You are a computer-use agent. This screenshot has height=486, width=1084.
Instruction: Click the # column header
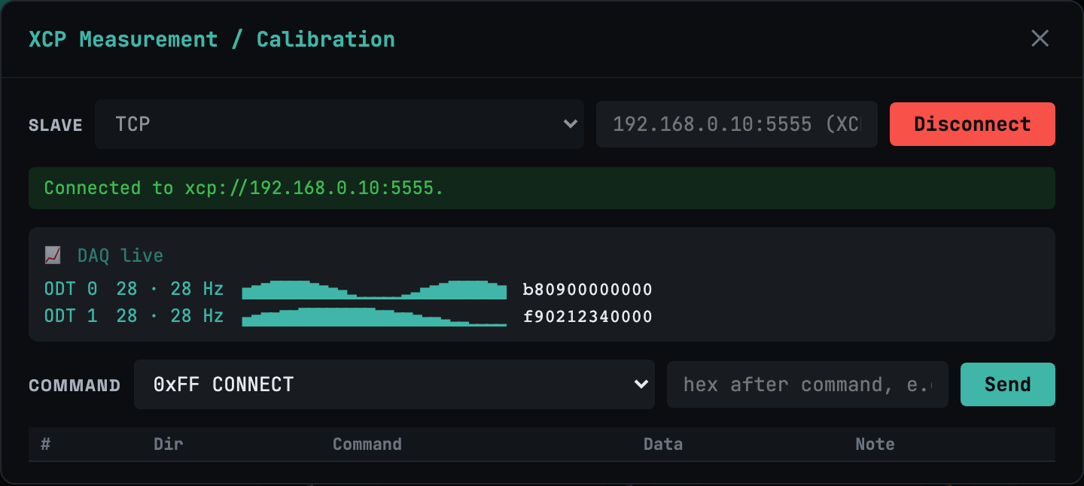point(45,444)
